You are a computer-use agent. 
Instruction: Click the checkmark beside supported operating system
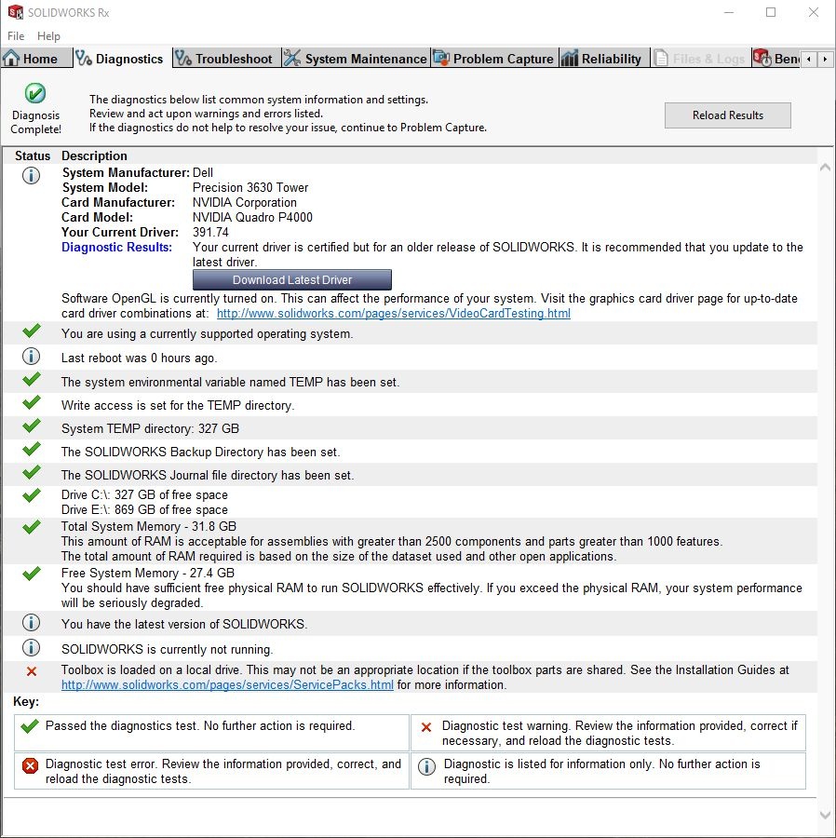tap(32, 331)
